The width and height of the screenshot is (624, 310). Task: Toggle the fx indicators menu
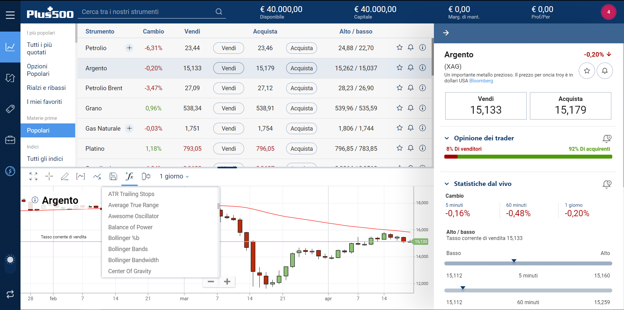point(130,176)
